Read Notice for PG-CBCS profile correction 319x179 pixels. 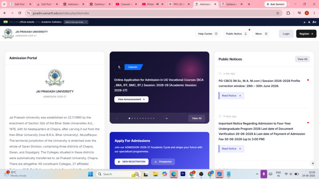pyautogui.click(x=231, y=96)
